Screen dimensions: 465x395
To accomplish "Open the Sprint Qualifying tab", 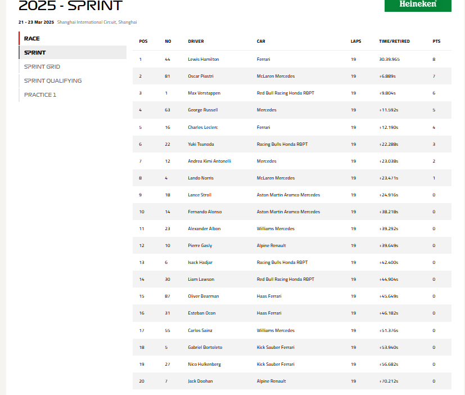I will (53, 80).
